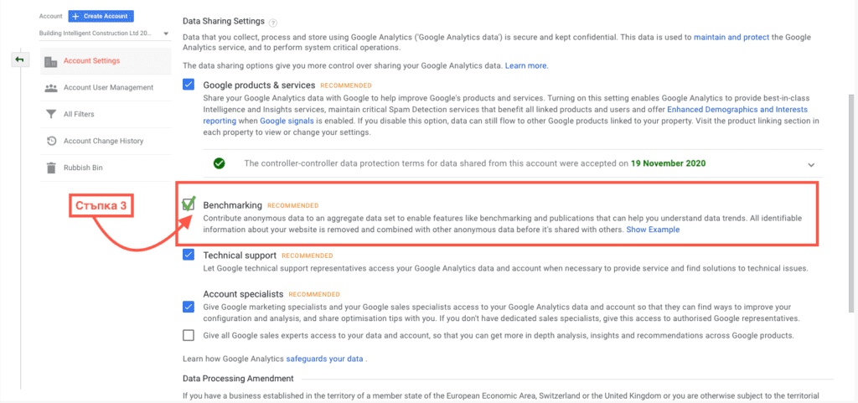Expand the data protection terms chevron
Viewport: 858px width, 403px height.
click(x=811, y=164)
